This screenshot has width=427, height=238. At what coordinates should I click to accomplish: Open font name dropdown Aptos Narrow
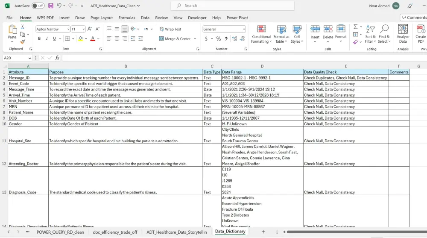pos(68,29)
